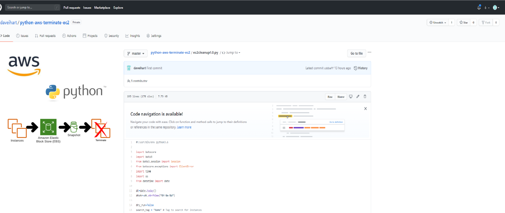Viewport: 505px width, 213px height.
Task: Open the 1 contributor list
Action: (137, 81)
